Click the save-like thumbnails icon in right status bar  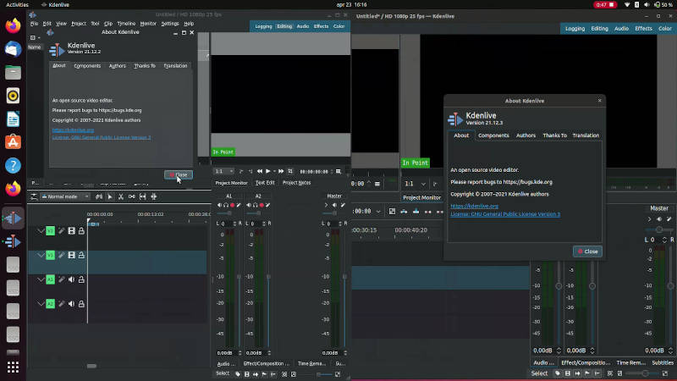568,373
